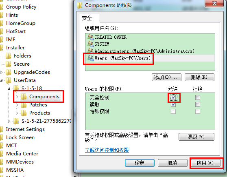Toggle Deny checkbox for 完全控制

point(198,97)
